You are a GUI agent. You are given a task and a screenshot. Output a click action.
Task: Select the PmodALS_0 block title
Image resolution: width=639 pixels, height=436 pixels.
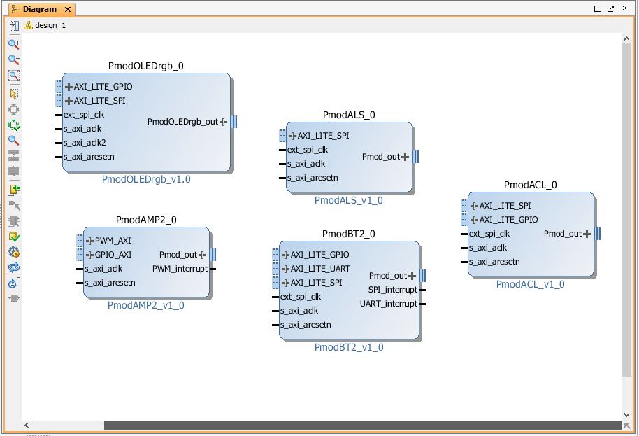[x=349, y=115]
